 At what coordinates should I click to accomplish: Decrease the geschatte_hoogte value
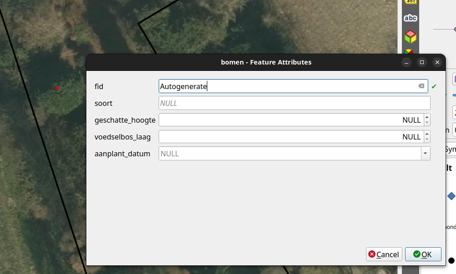coord(426,123)
